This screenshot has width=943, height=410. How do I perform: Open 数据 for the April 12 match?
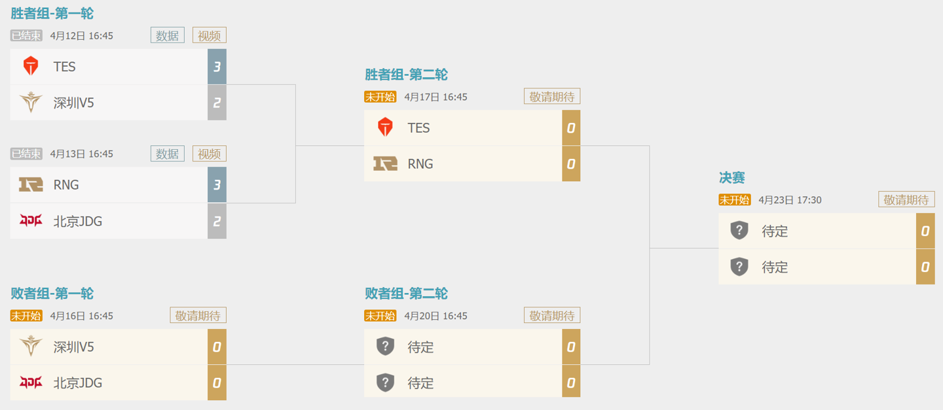click(x=168, y=35)
